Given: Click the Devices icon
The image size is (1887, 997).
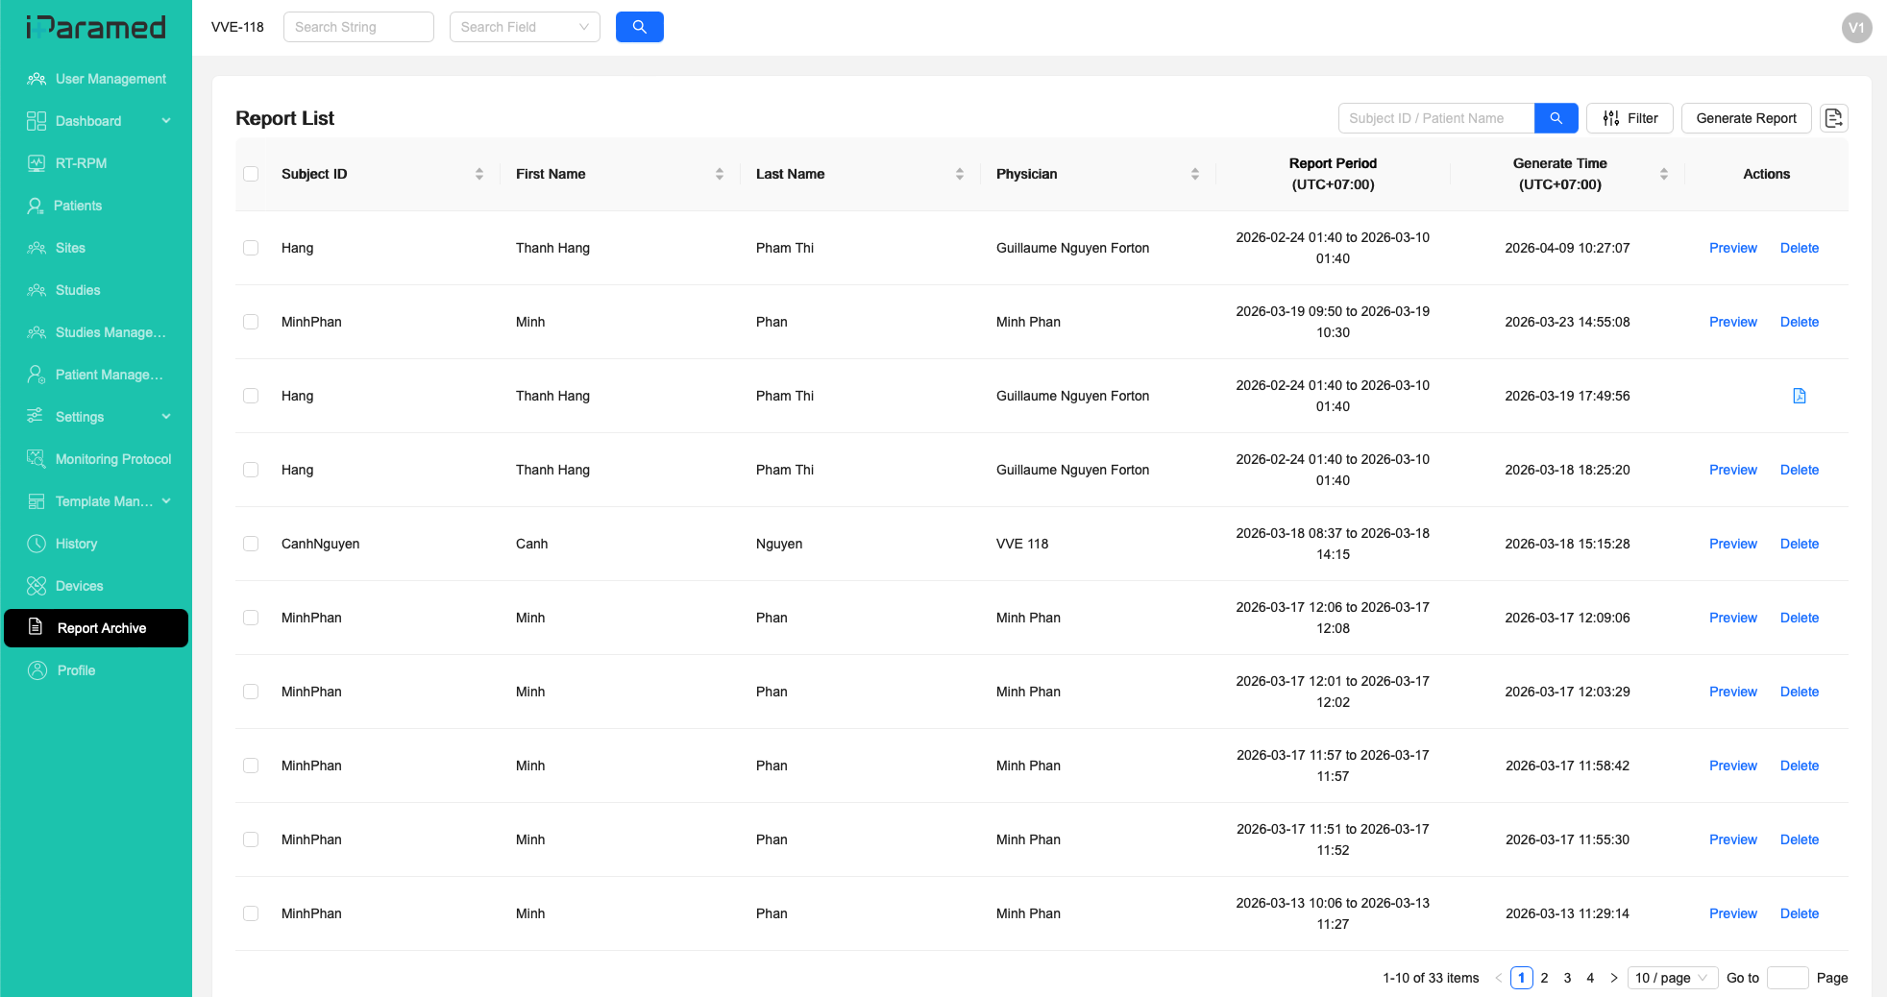Looking at the screenshot, I should (37, 586).
